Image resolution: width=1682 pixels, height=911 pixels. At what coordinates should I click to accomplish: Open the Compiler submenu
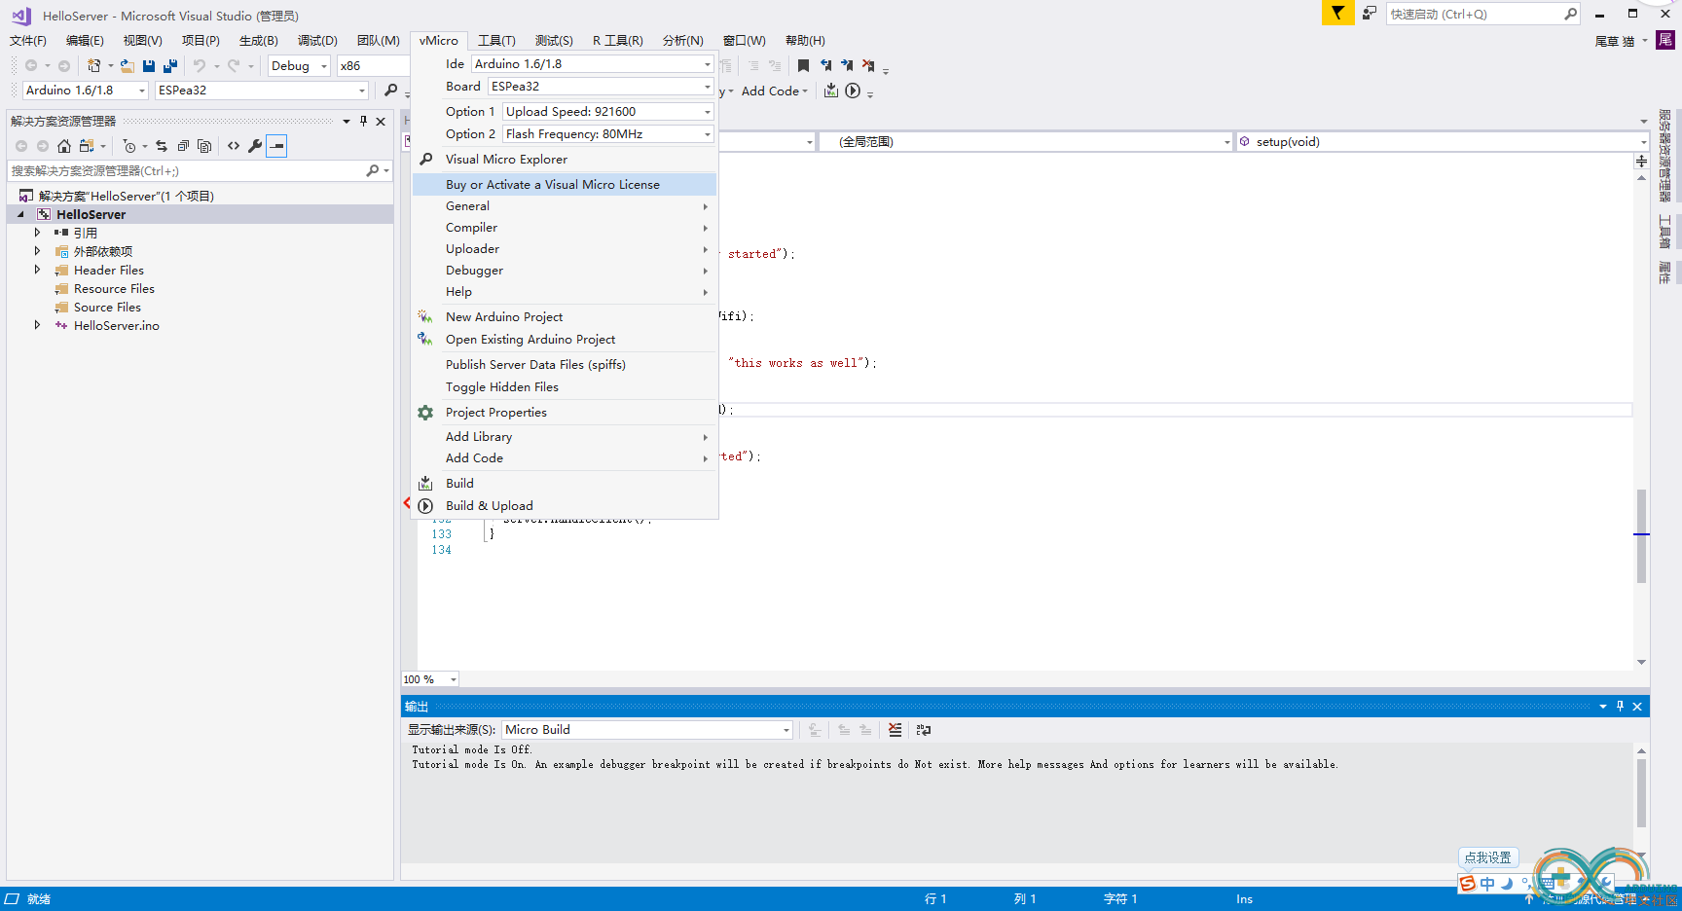coord(565,228)
